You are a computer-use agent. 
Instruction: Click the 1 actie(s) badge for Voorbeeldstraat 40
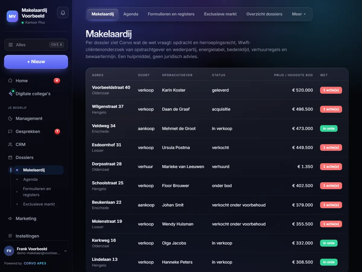(x=331, y=90)
